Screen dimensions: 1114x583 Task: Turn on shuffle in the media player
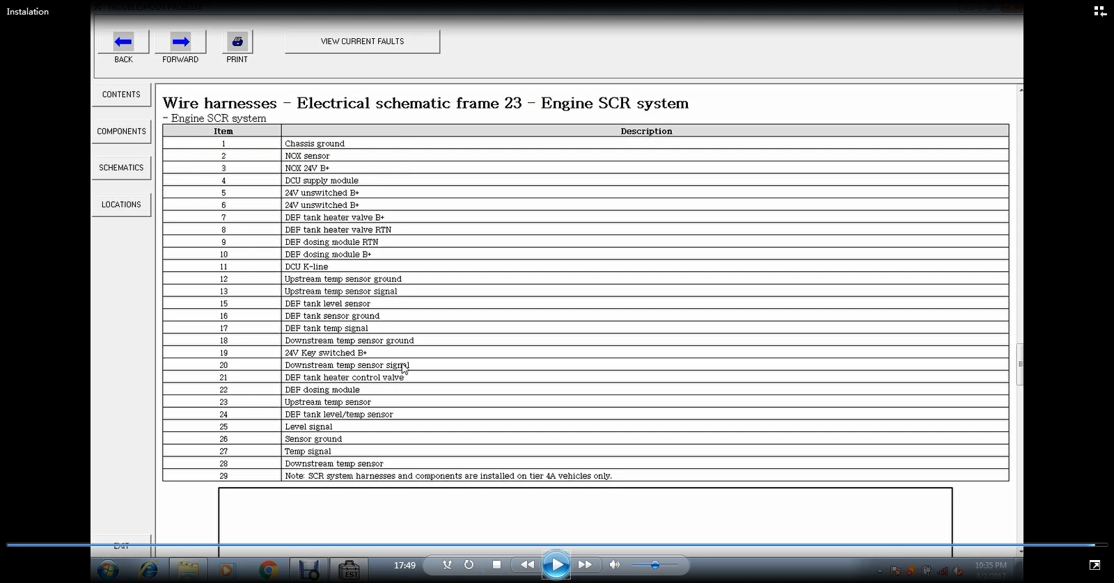pos(447,565)
